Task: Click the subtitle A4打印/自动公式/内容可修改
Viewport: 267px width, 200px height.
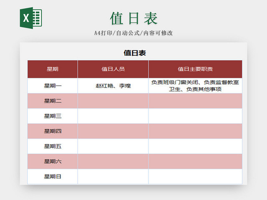Action: [133, 33]
